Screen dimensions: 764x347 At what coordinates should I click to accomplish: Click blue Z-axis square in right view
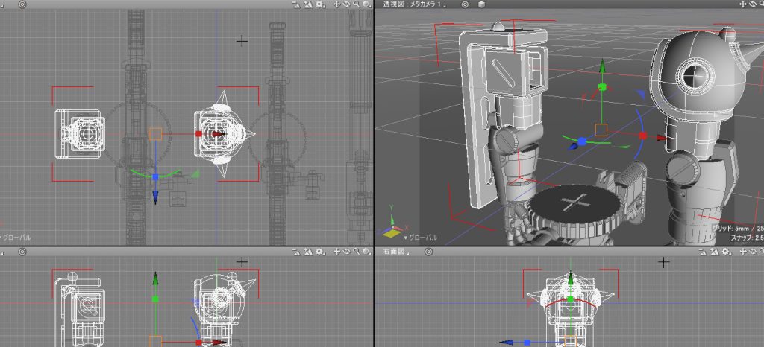point(527,343)
